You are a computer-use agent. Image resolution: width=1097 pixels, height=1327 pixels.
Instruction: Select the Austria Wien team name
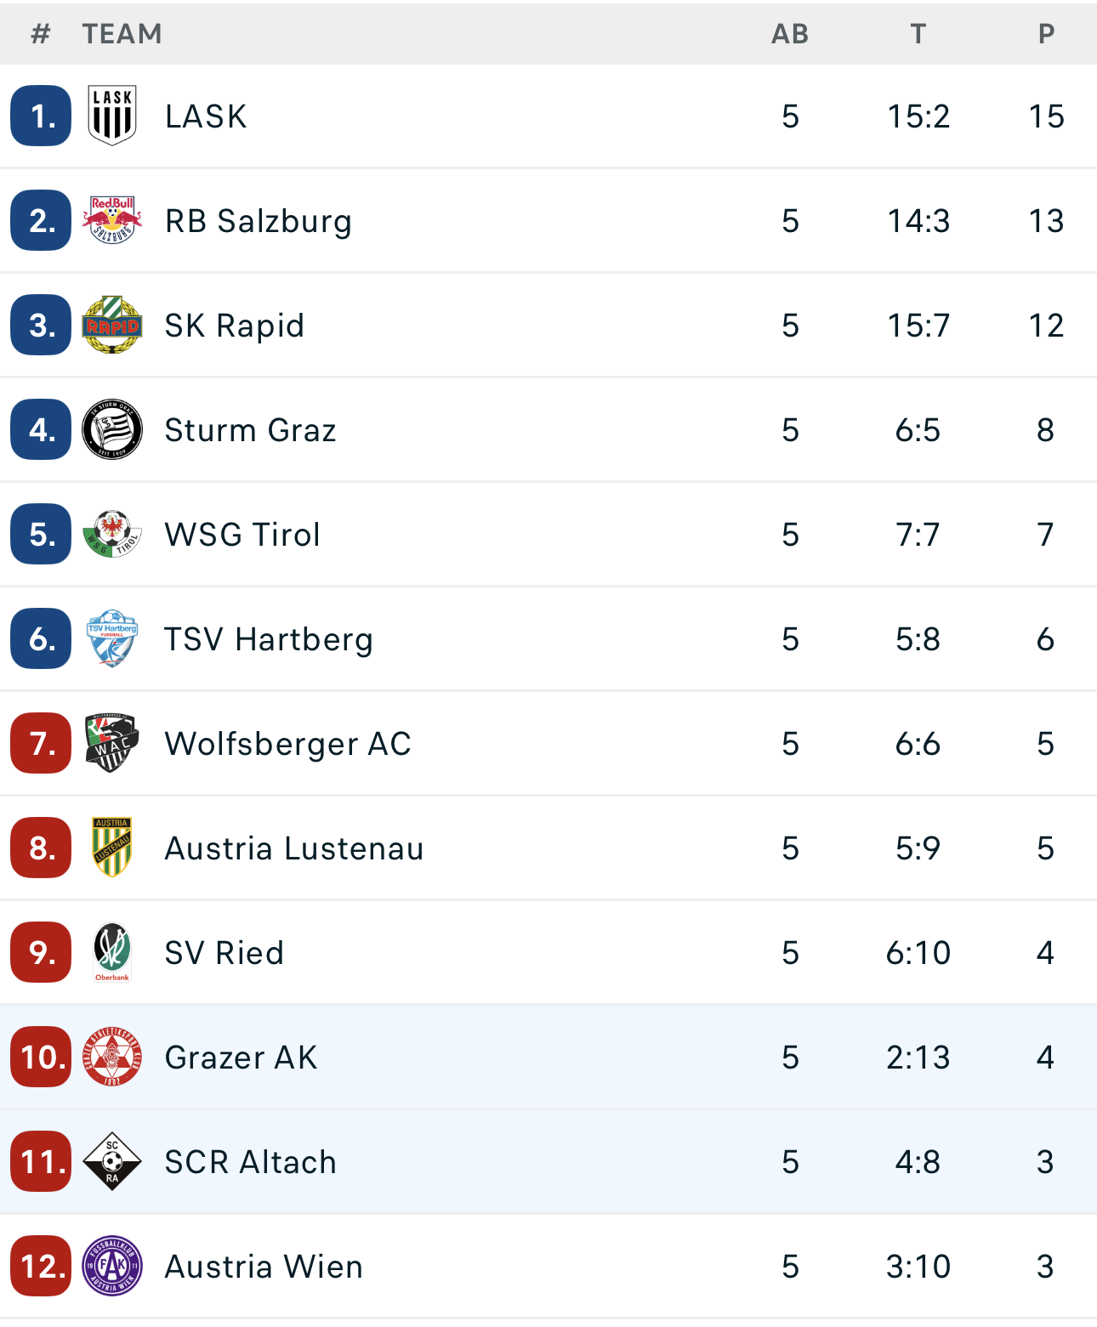tap(264, 1267)
